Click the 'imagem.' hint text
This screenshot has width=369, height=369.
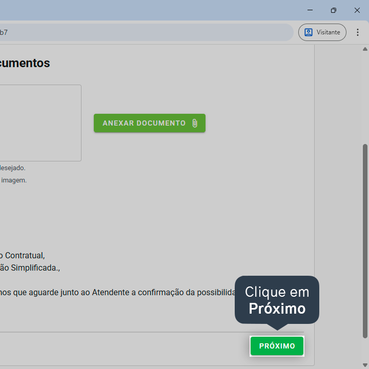[14, 180]
